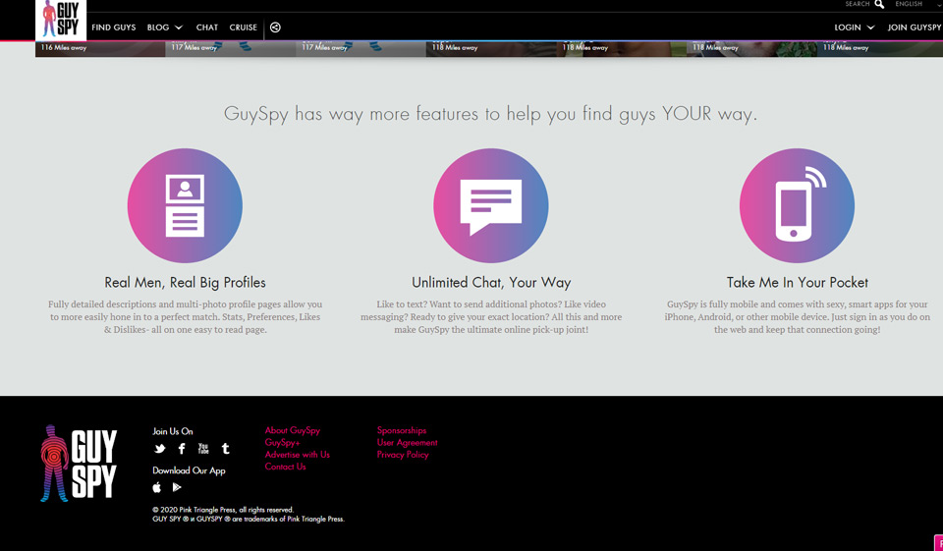Open the Tumblr social icon
This screenshot has width=943, height=551.
pyautogui.click(x=225, y=449)
